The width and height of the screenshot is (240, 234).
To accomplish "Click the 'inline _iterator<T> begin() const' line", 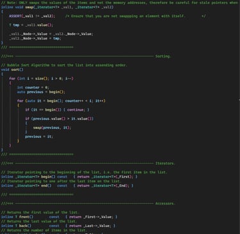I will click(69, 177).
